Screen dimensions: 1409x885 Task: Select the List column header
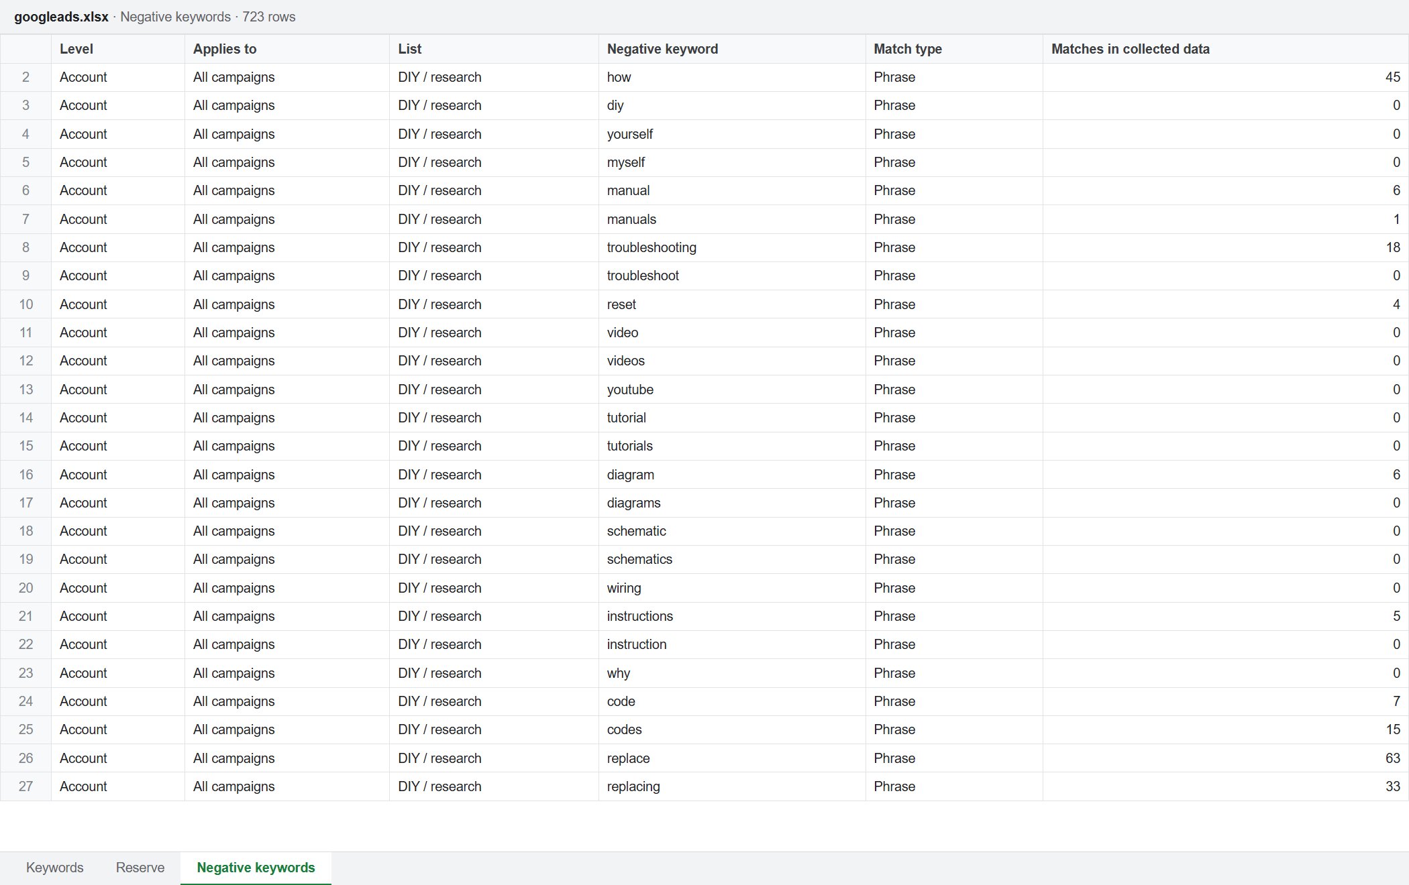494,49
